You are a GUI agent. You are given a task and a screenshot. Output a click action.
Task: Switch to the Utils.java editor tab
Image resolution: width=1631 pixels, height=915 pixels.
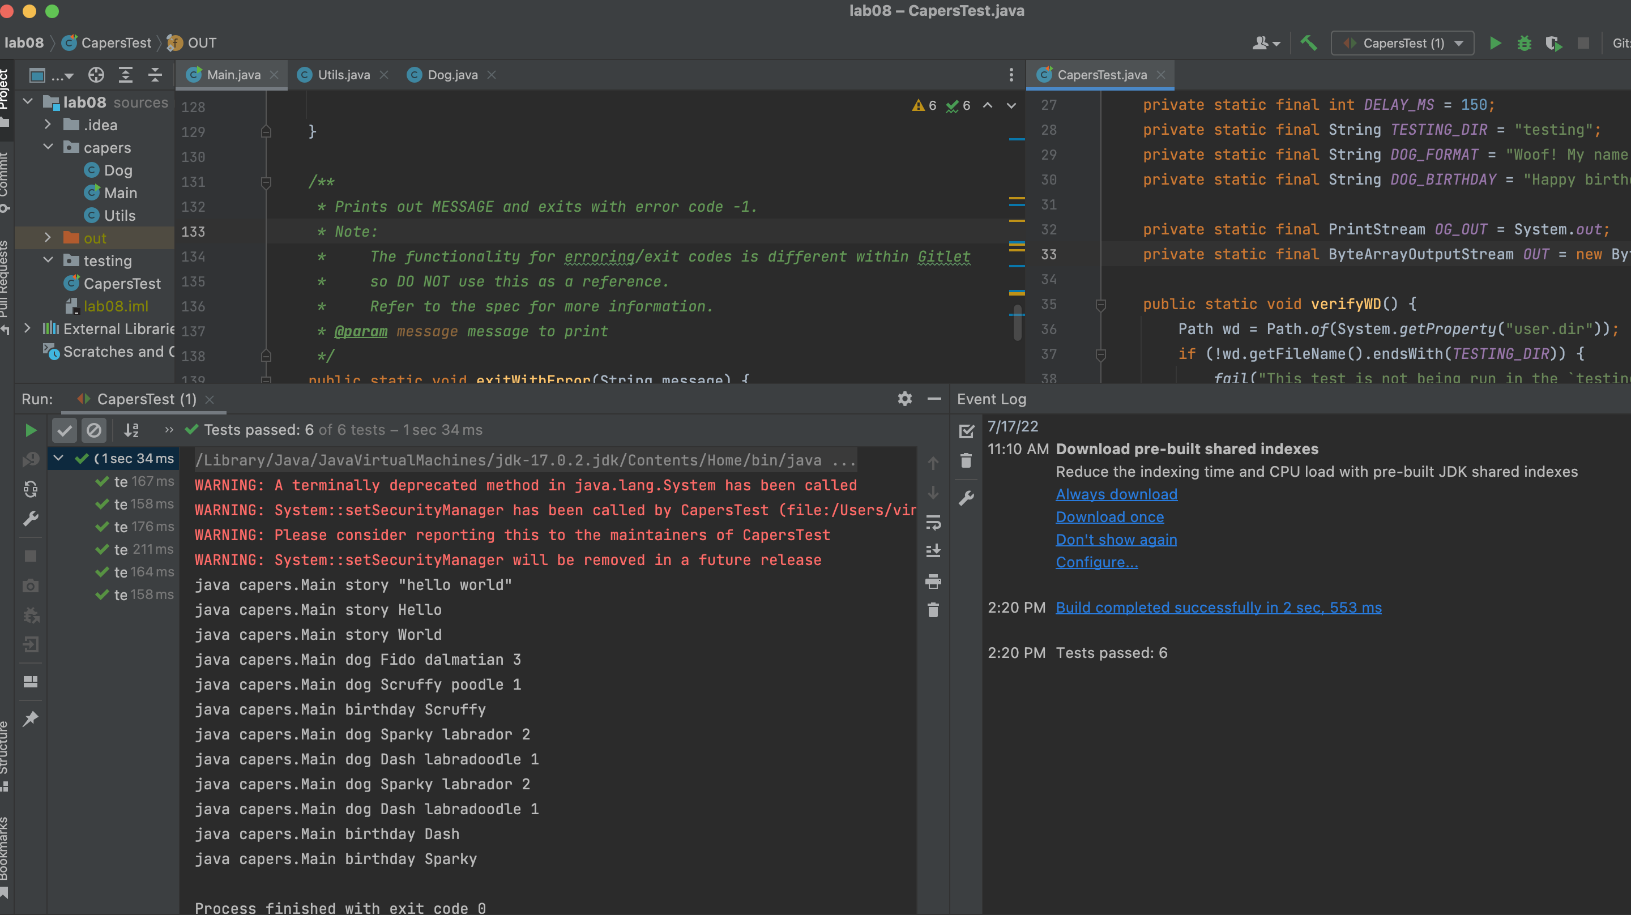coord(343,75)
